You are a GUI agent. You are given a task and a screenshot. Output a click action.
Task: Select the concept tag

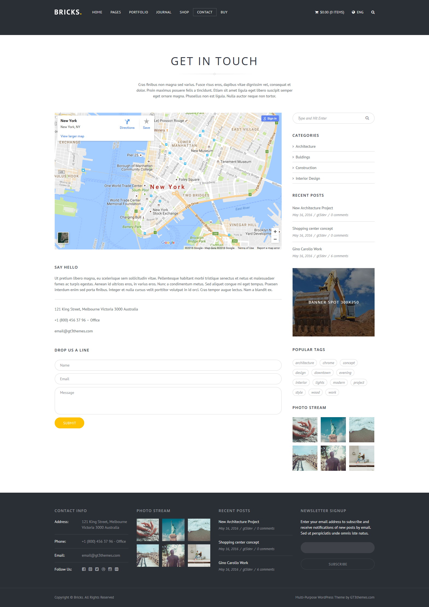349,363
